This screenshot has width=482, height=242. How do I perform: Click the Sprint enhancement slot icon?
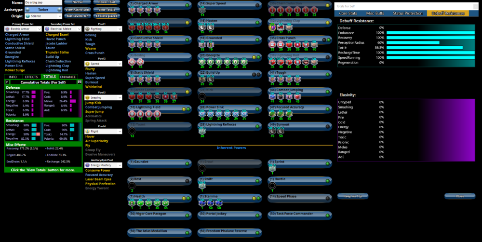(272, 168)
